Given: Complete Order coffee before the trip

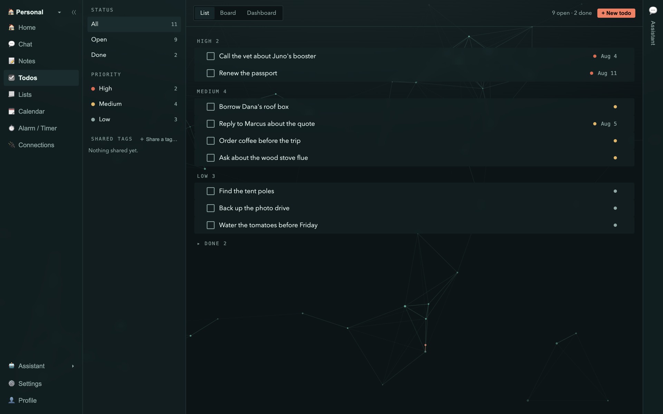Looking at the screenshot, I should 210,141.
